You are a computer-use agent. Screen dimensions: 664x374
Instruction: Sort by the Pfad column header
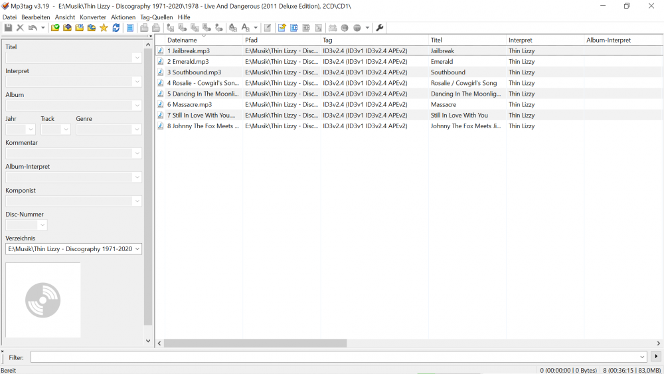pyautogui.click(x=281, y=41)
